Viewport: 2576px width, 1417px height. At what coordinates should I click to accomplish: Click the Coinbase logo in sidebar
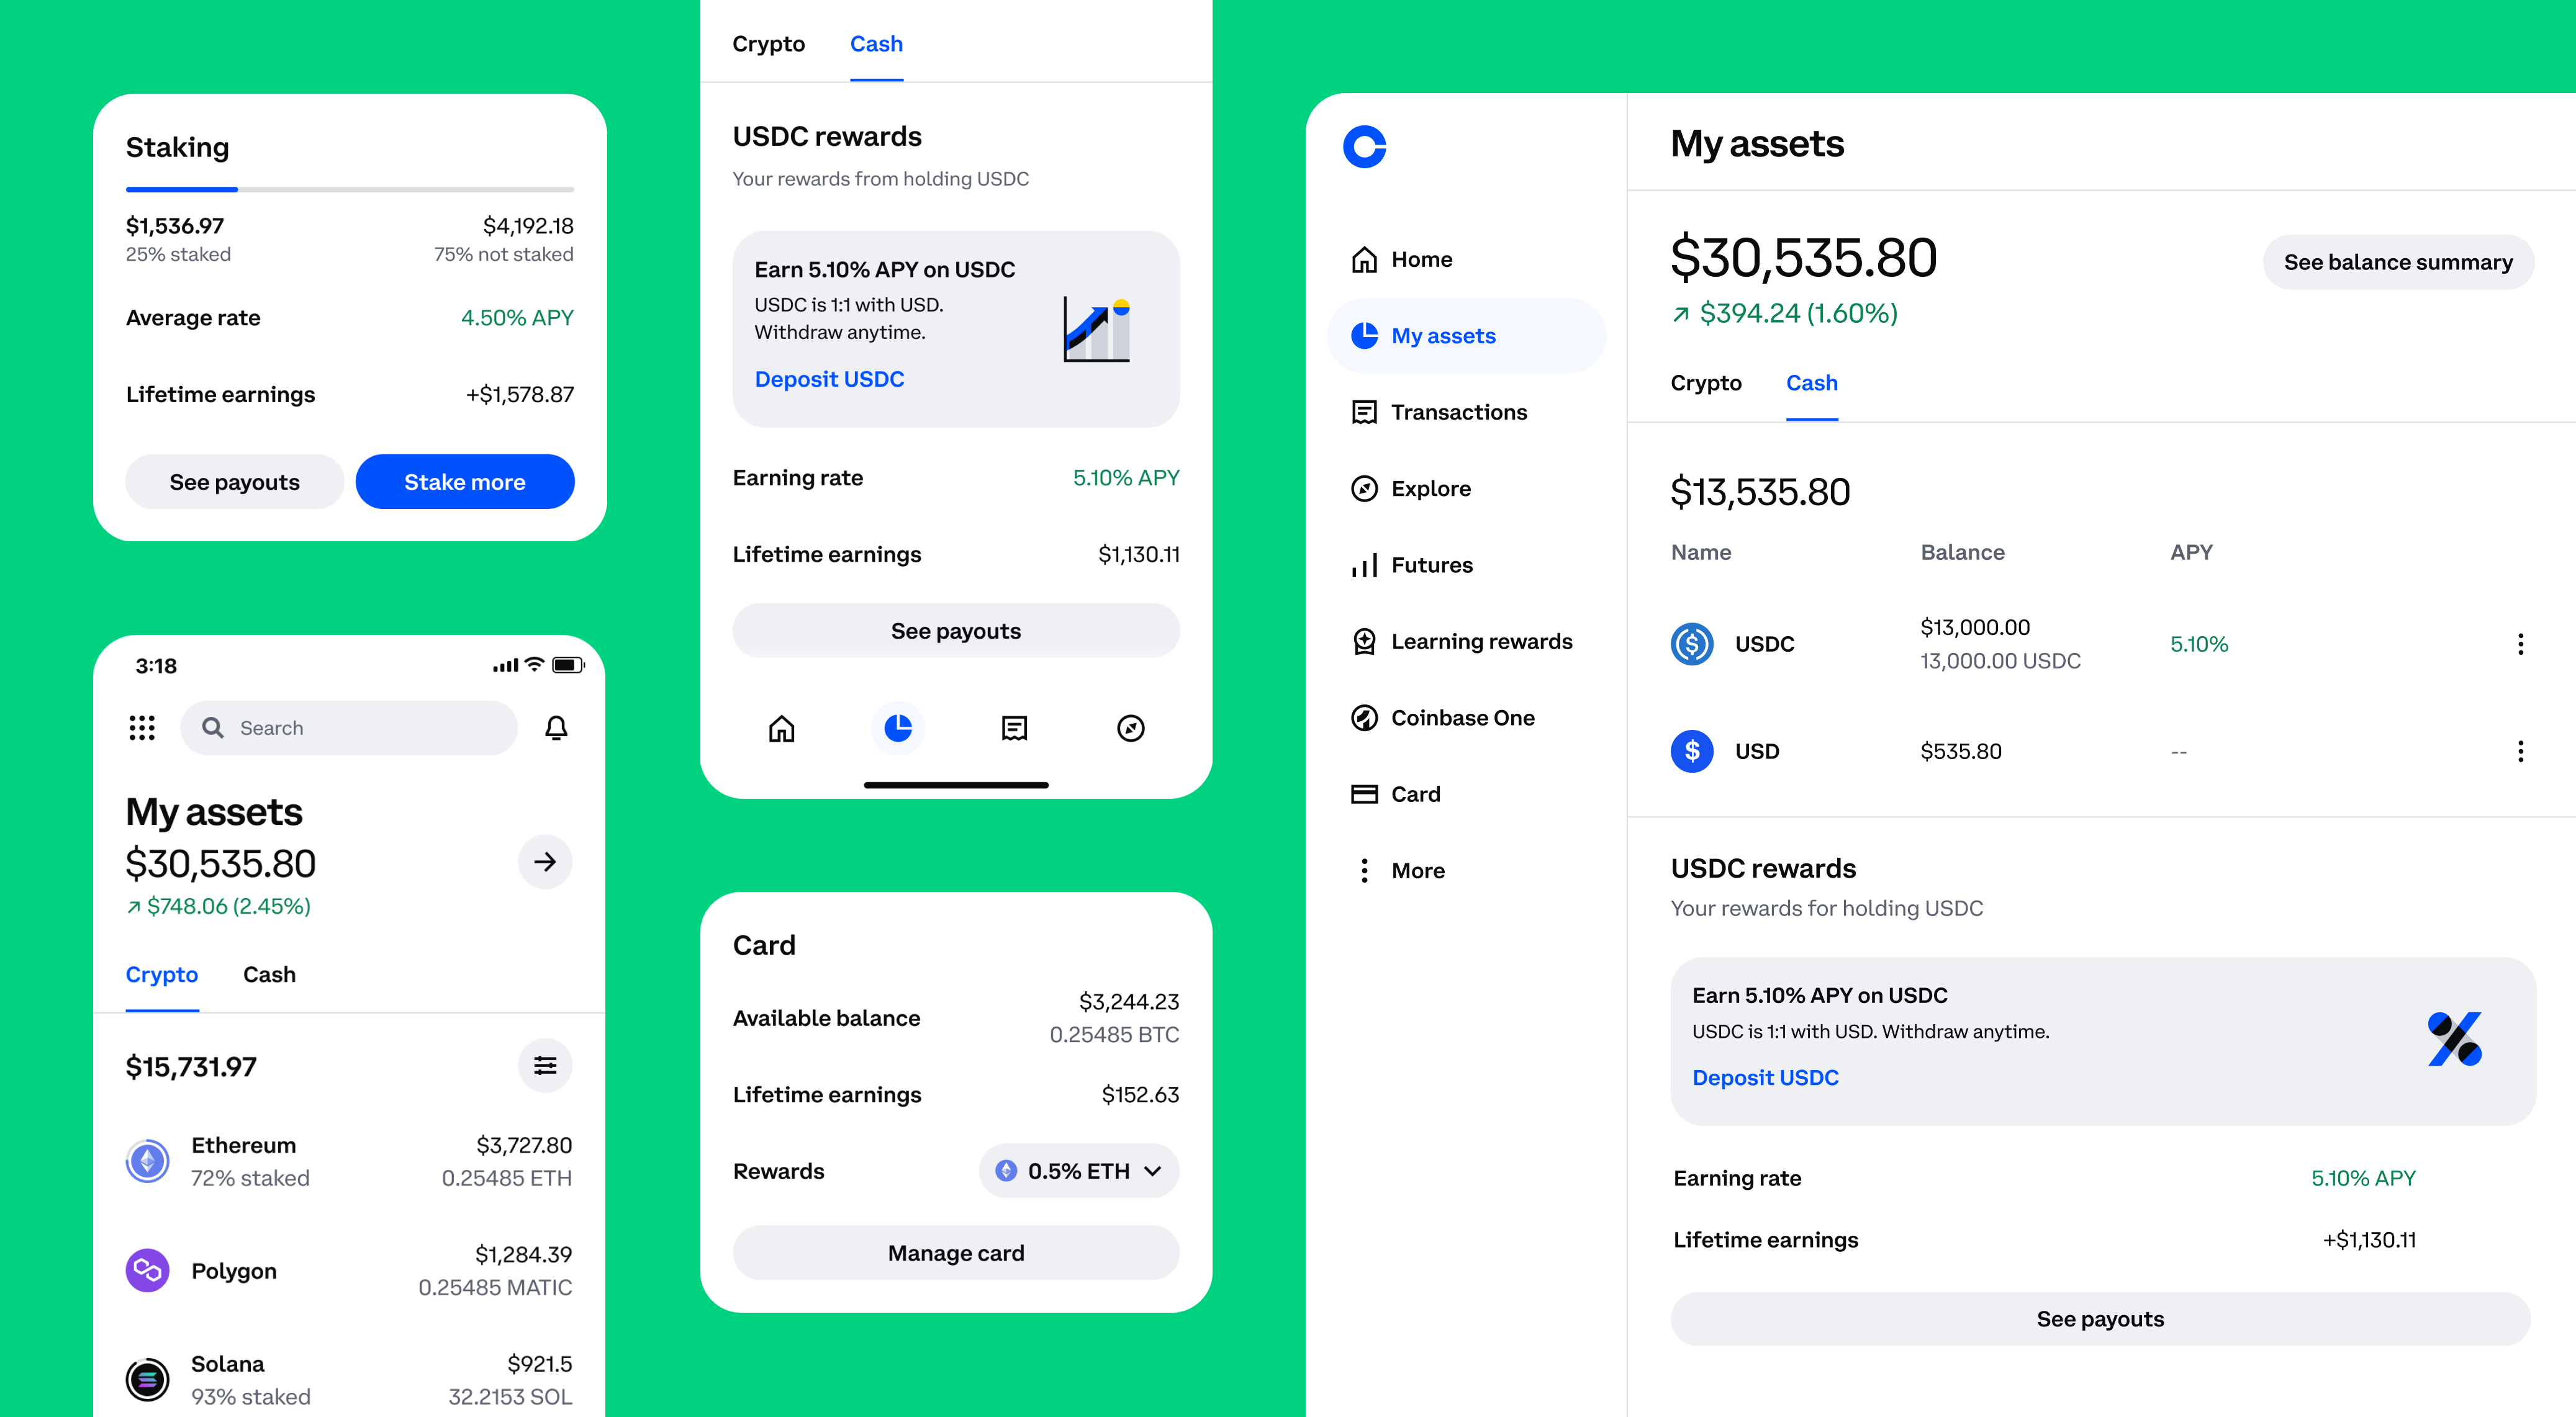coord(1364,147)
